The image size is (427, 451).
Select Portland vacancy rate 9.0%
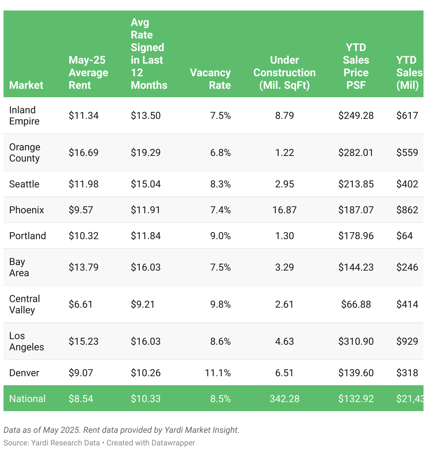pyautogui.click(x=220, y=236)
